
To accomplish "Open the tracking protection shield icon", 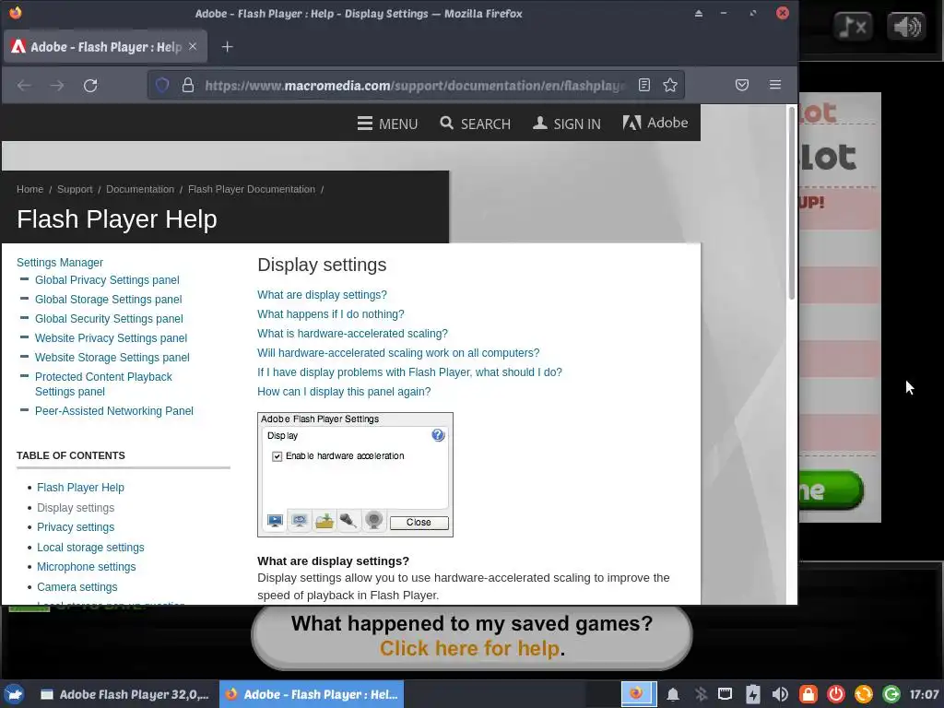I will click(162, 85).
